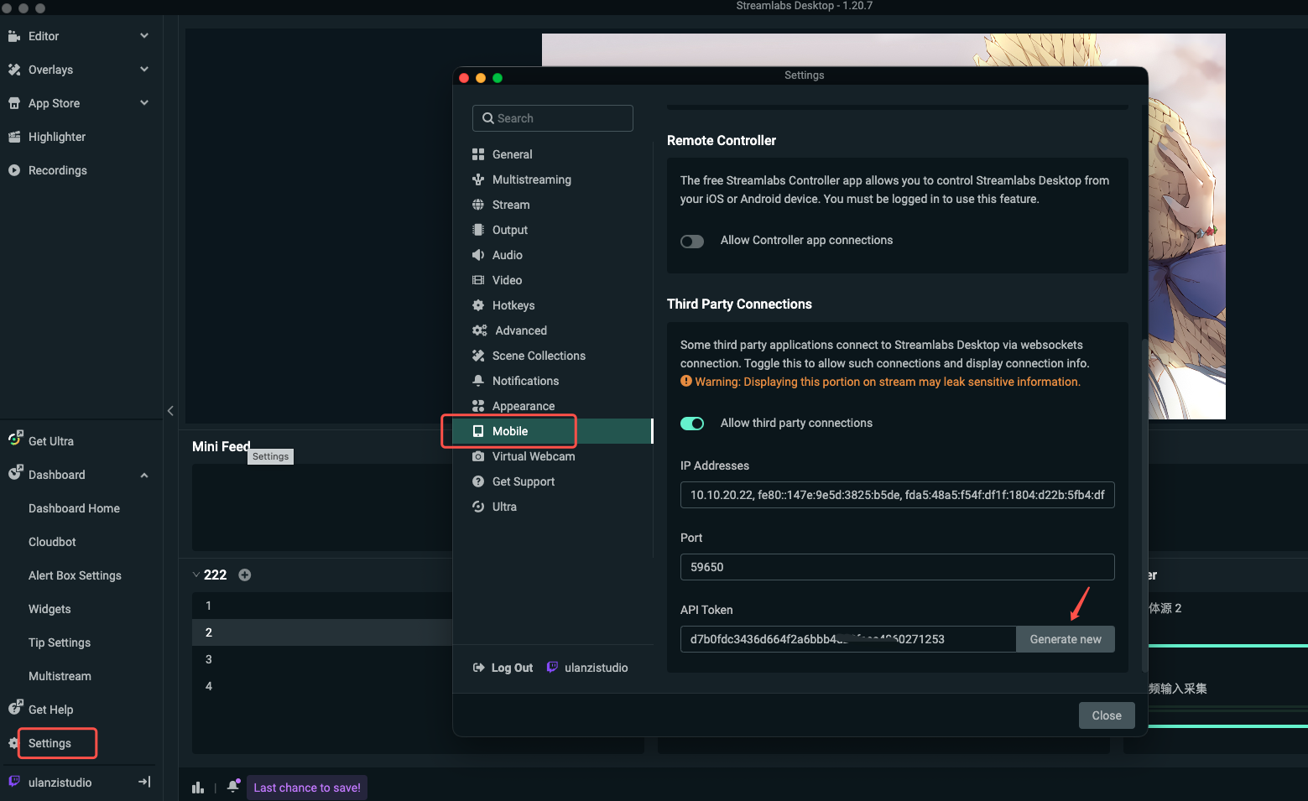The height and width of the screenshot is (801, 1308).
Task: Expand the Editor submenu chevron
Action: point(144,36)
